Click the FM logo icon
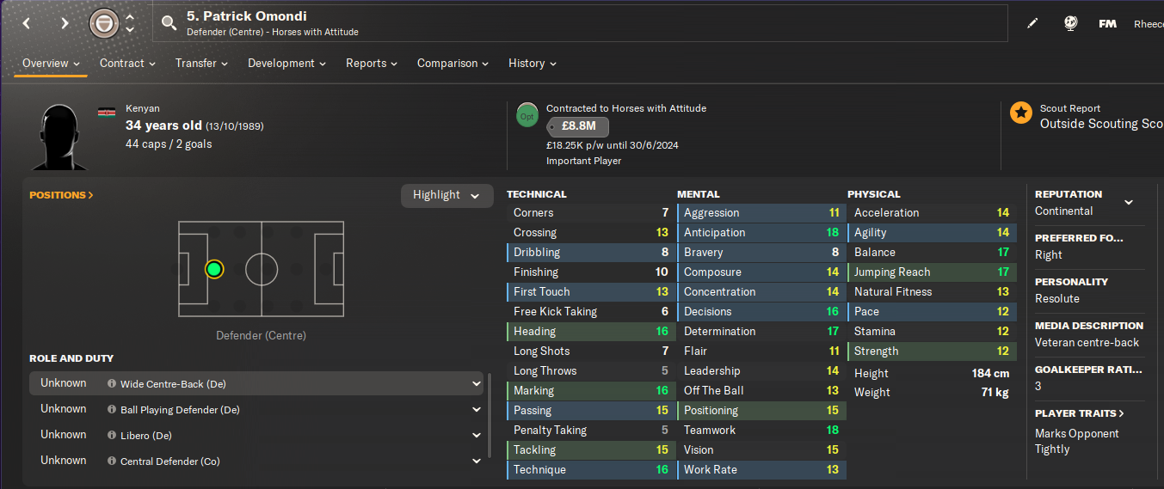 [1108, 23]
